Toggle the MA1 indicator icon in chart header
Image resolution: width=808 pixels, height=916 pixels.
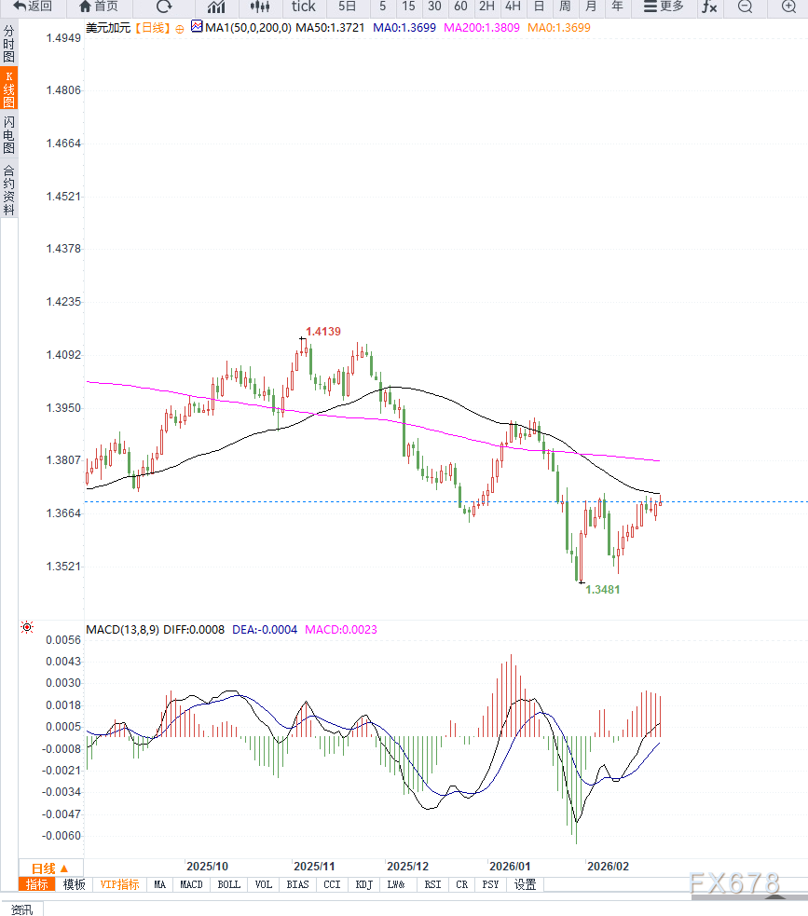tap(196, 27)
